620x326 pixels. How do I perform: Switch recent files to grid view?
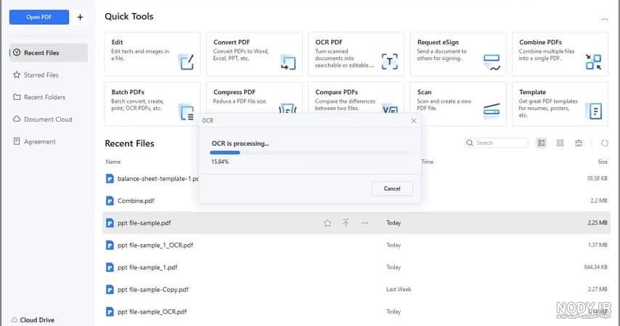pyautogui.click(x=560, y=143)
